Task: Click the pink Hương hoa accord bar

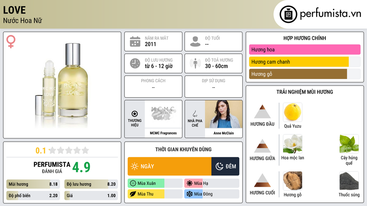Action: coord(305,49)
